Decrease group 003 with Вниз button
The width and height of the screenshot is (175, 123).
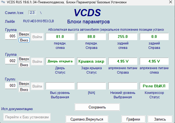[24, 89]
